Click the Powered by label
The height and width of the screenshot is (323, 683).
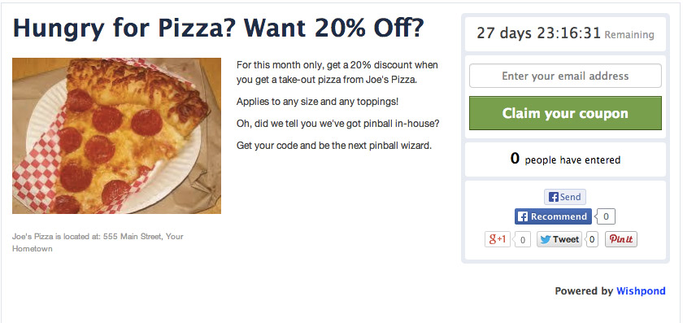(x=584, y=290)
